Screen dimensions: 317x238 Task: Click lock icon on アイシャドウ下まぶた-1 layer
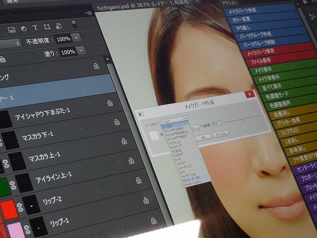coord(110,103)
